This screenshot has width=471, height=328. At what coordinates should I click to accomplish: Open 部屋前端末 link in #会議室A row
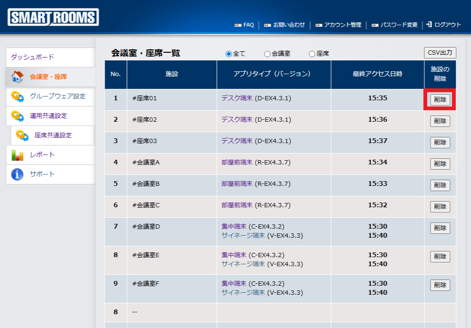coord(236,163)
